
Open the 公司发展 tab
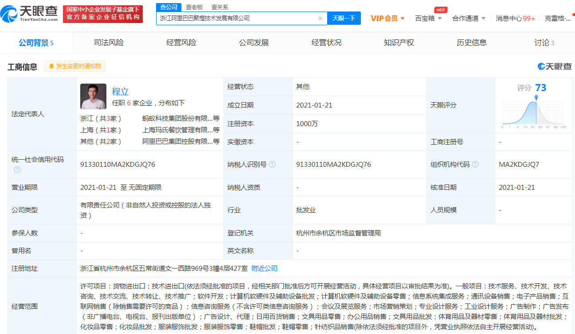tap(254, 43)
